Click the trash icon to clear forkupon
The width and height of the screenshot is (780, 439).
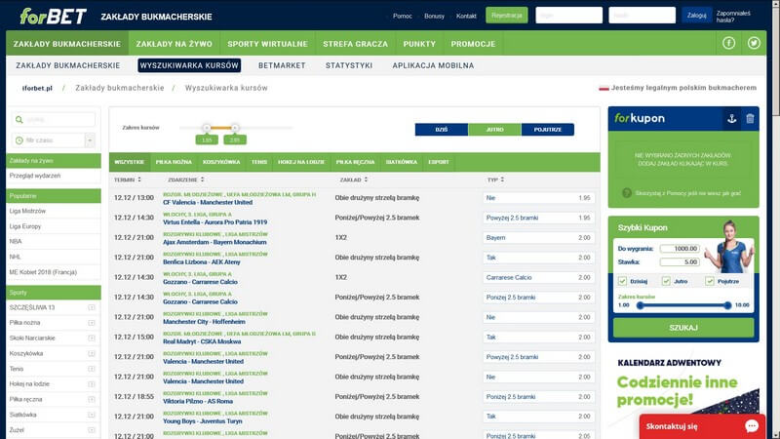(750, 118)
